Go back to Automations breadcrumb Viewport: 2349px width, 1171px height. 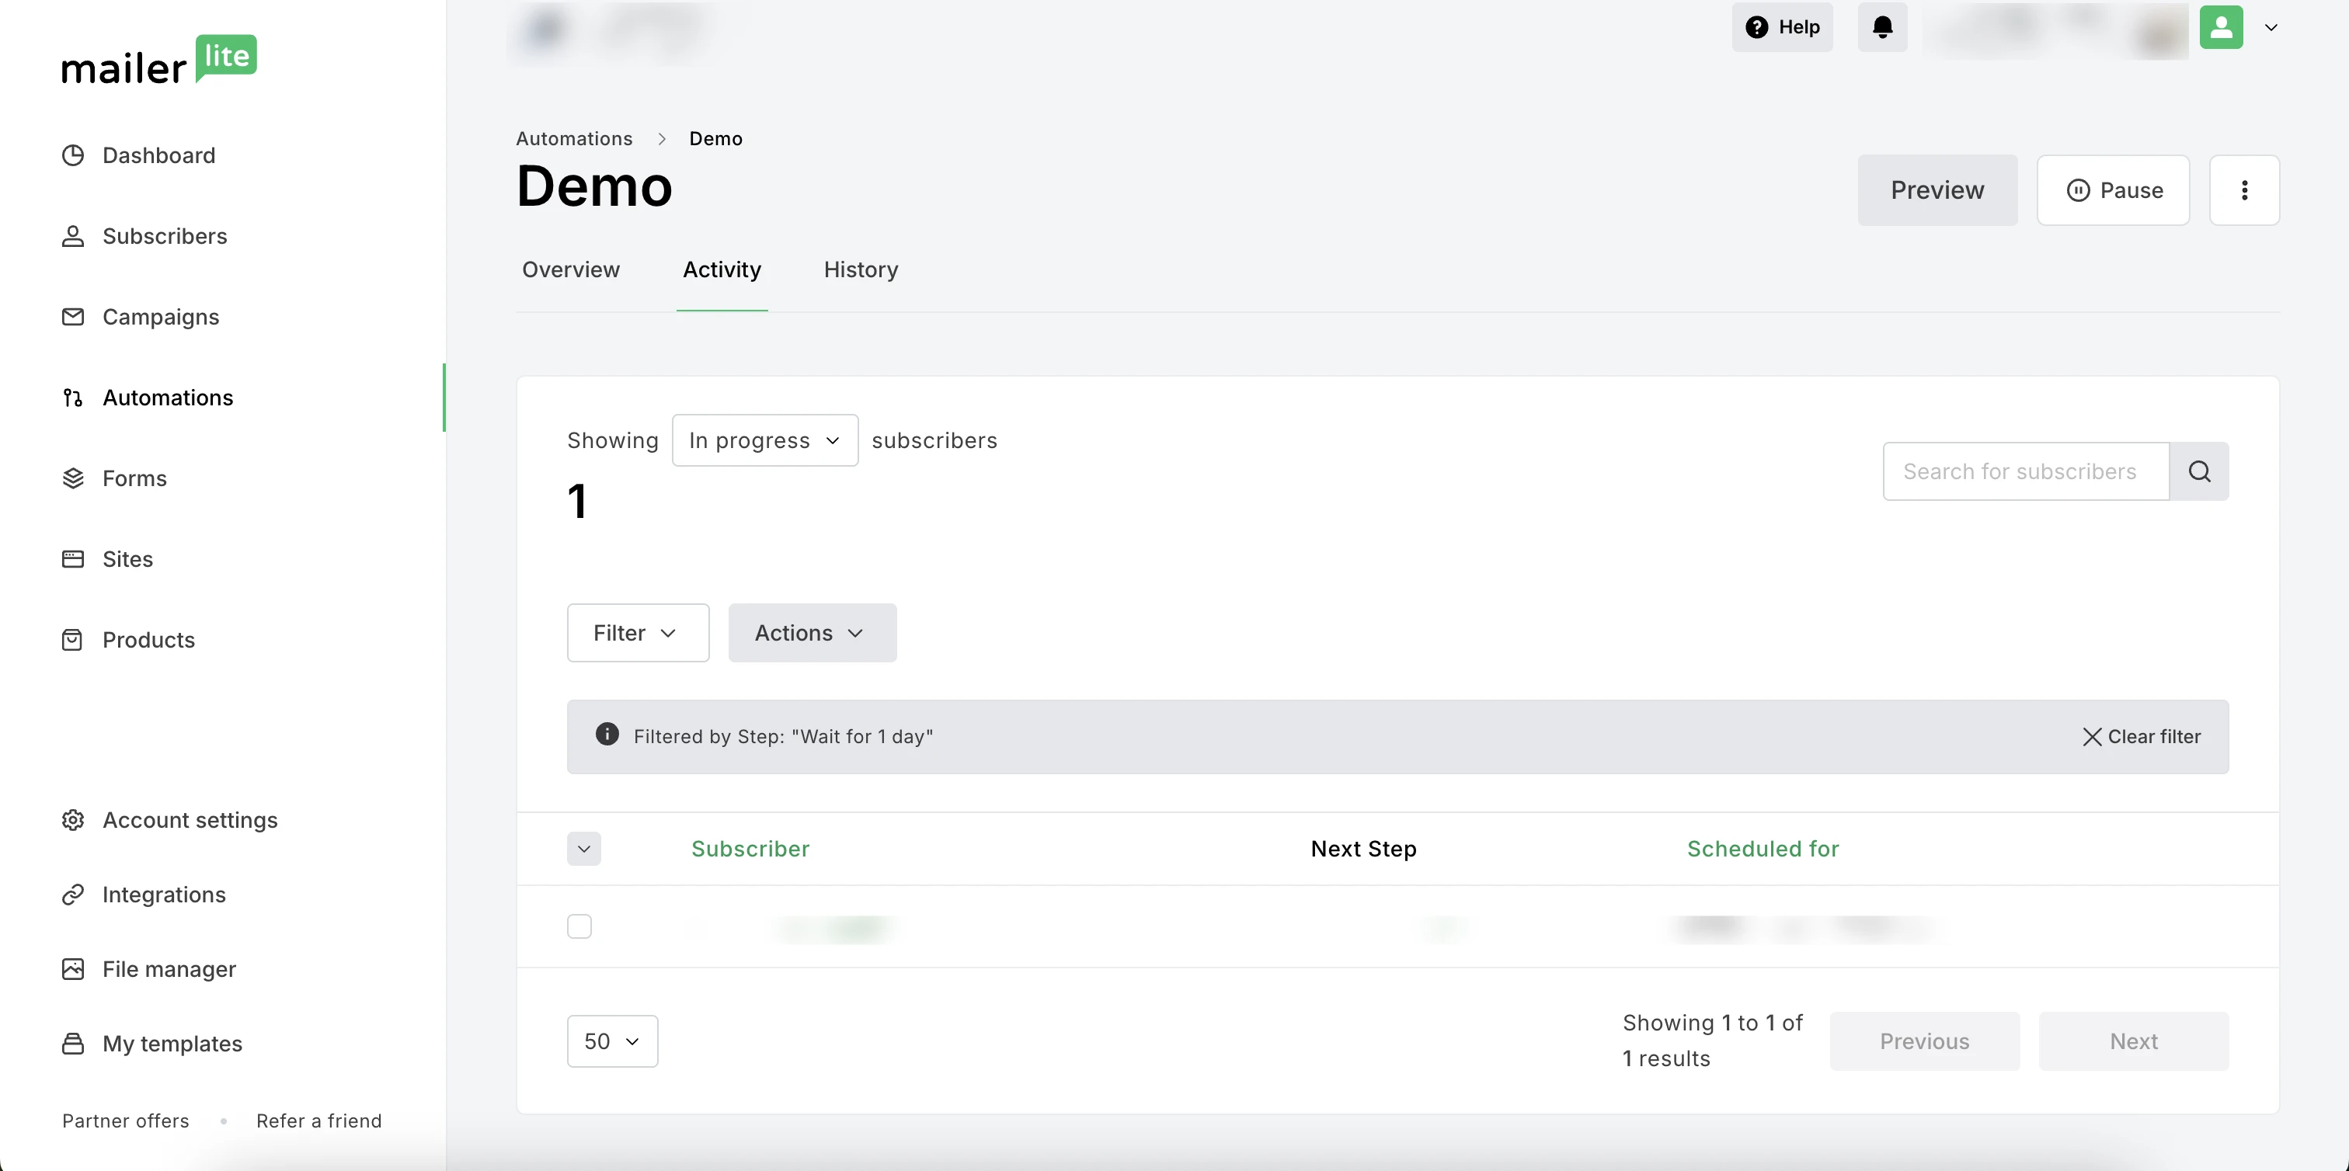click(575, 138)
